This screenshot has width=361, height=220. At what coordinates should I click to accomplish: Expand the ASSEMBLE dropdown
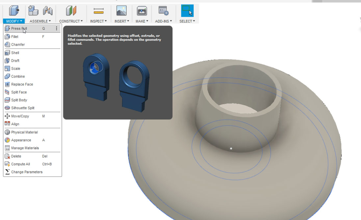[40, 21]
